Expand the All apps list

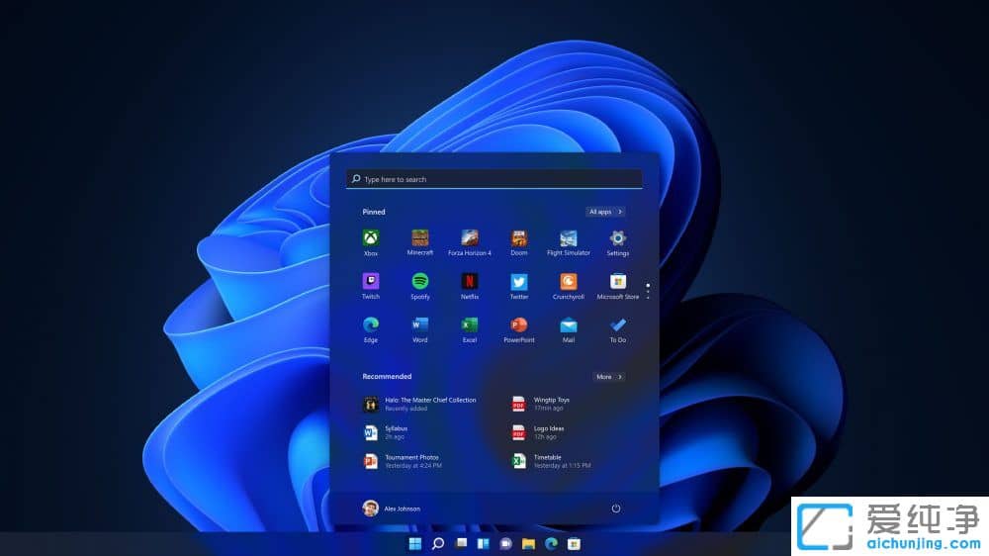pos(605,212)
